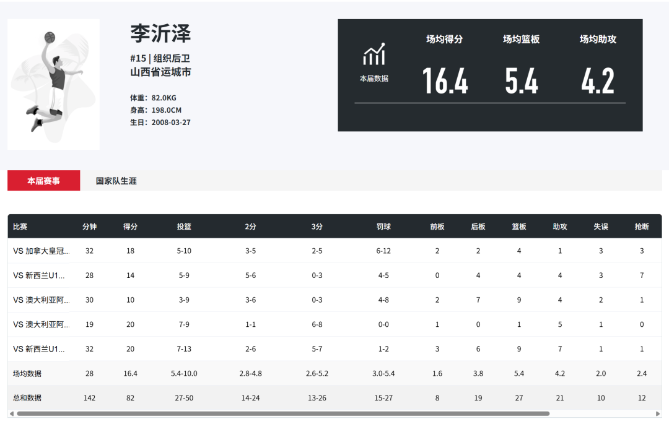Click total shooting value 27-50

tap(184, 397)
